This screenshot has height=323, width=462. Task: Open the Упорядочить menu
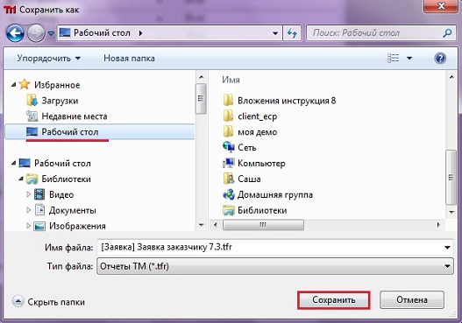pos(48,59)
